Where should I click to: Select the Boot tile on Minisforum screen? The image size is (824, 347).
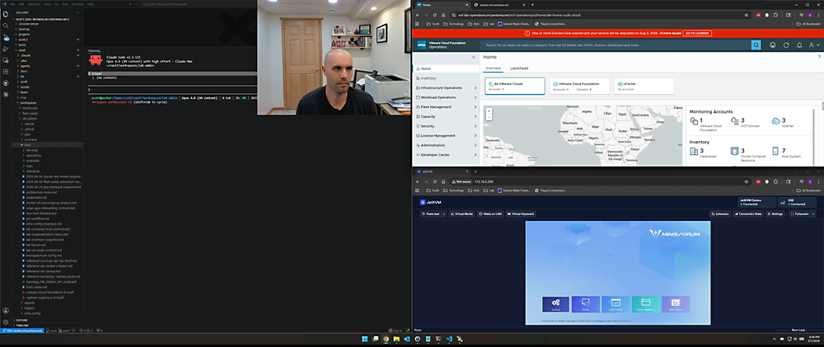tap(585, 304)
